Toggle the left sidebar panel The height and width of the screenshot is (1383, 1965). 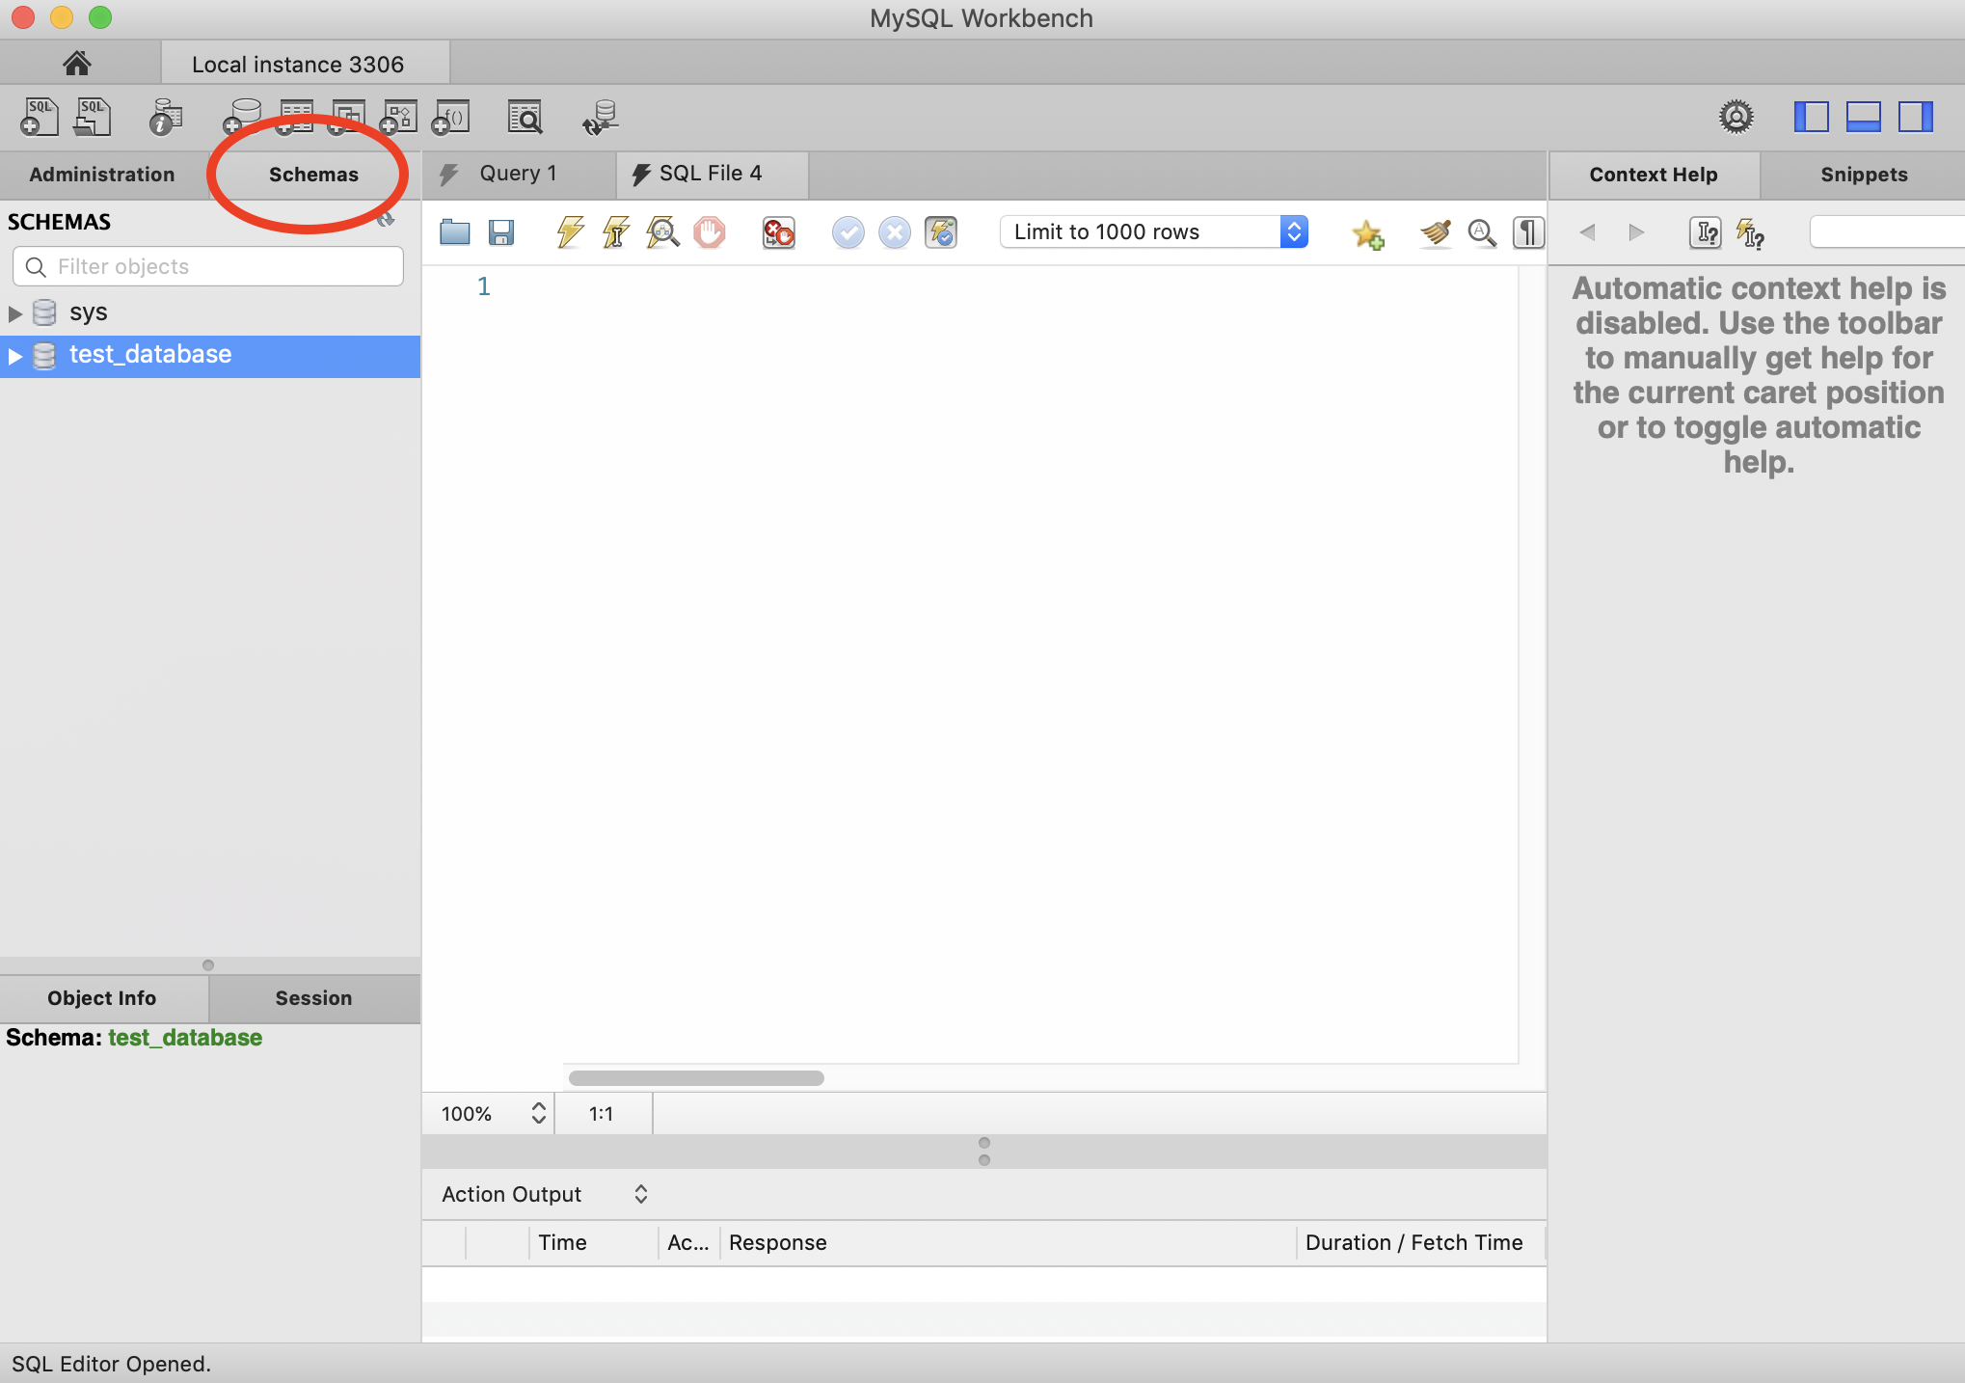pos(1812,117)
